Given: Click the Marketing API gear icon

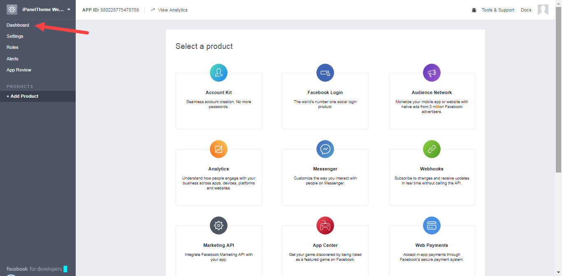Looking at the screenshot, I should coord(218,225).
